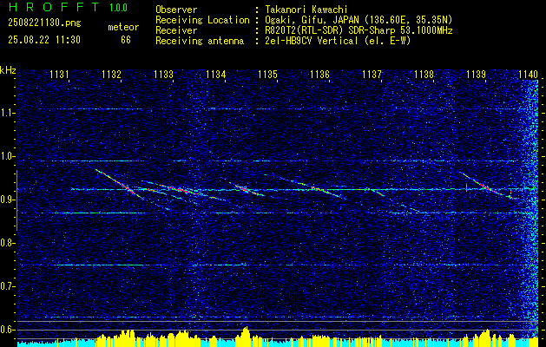
Task: Click time marker 1136
Action: (319, 75)
